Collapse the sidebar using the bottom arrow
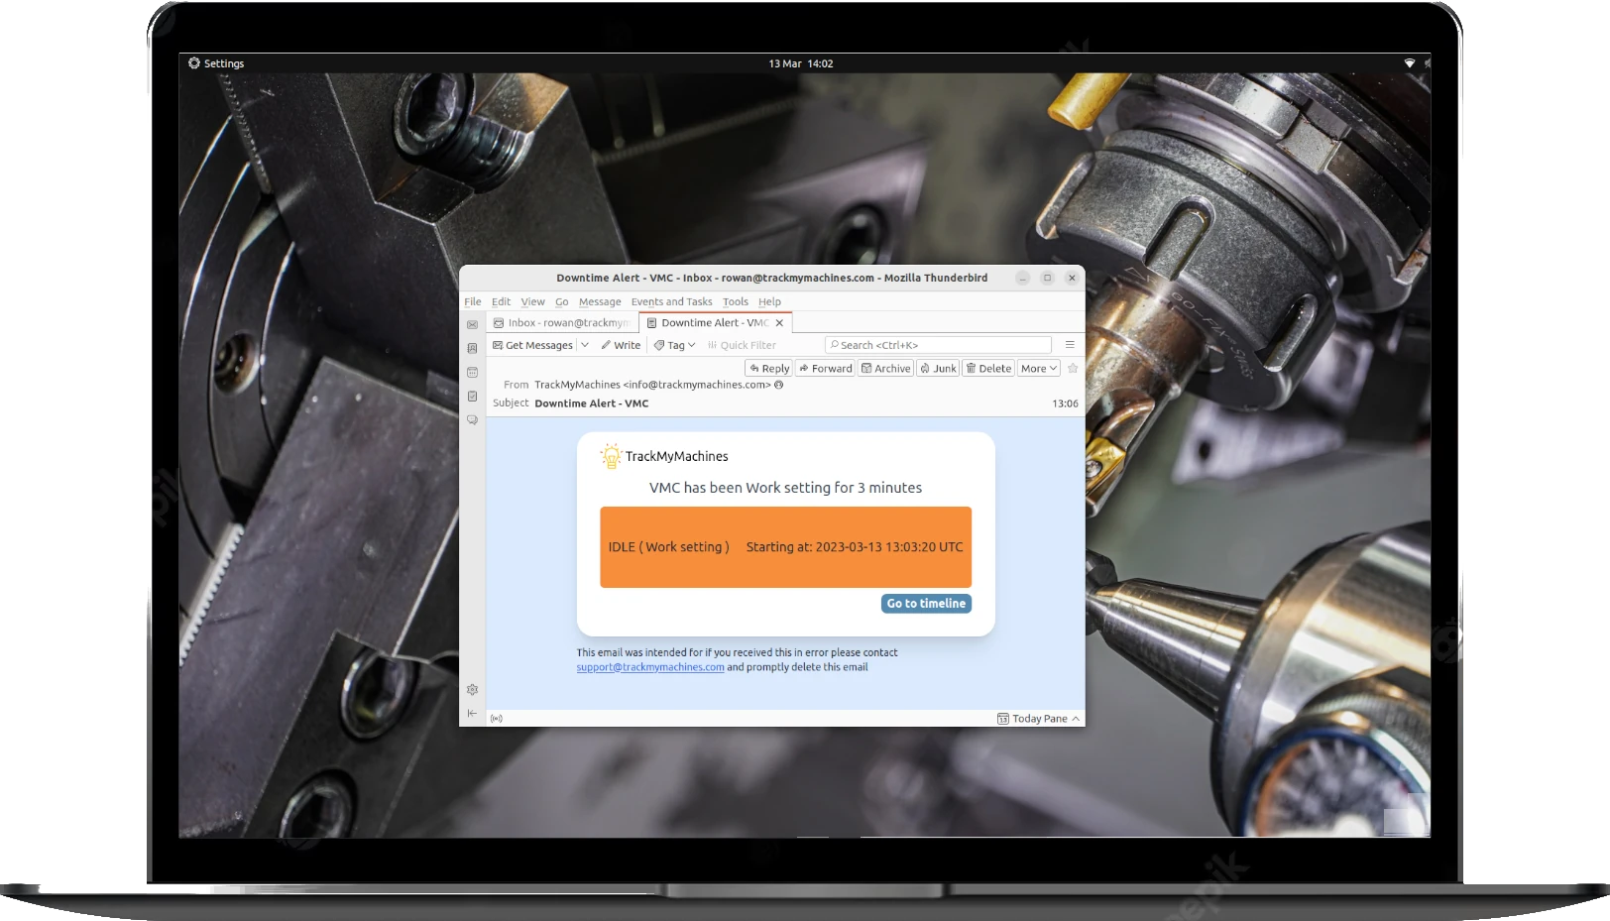The image size is (1610, 921). tap(473, 713)
